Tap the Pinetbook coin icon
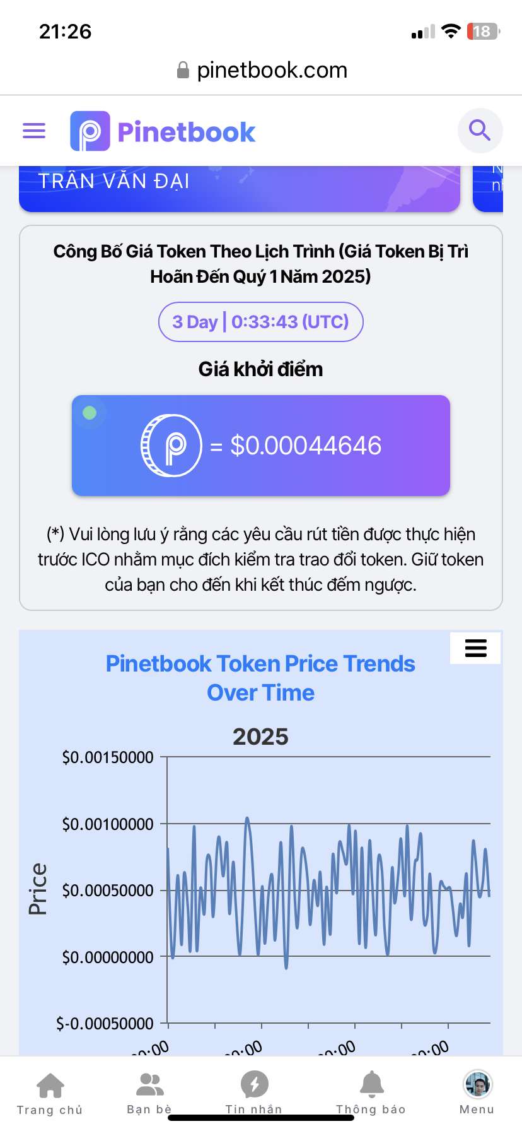The height and width of the screenshot is (1131, 522). click(171, 446)
